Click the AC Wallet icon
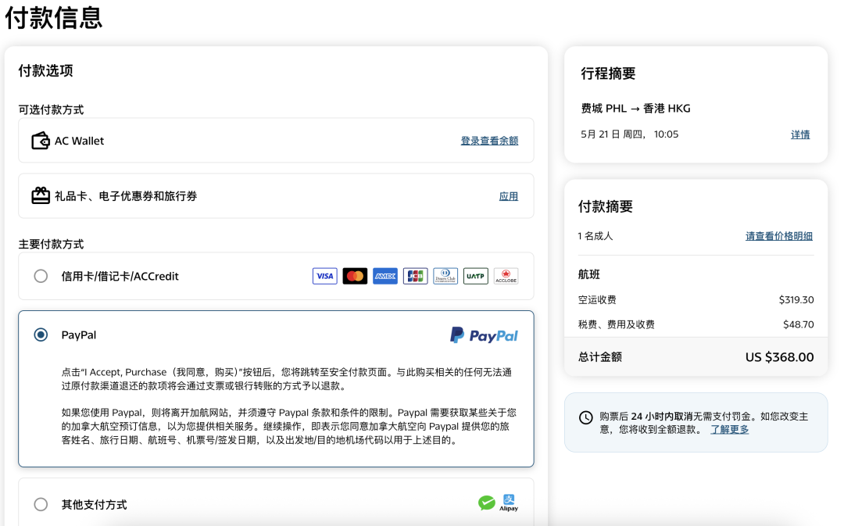The width and height of the screenshot is (844, 526). point(41,141)
